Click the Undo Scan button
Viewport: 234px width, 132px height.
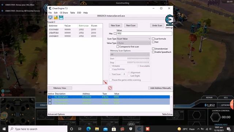pos(157,25)
